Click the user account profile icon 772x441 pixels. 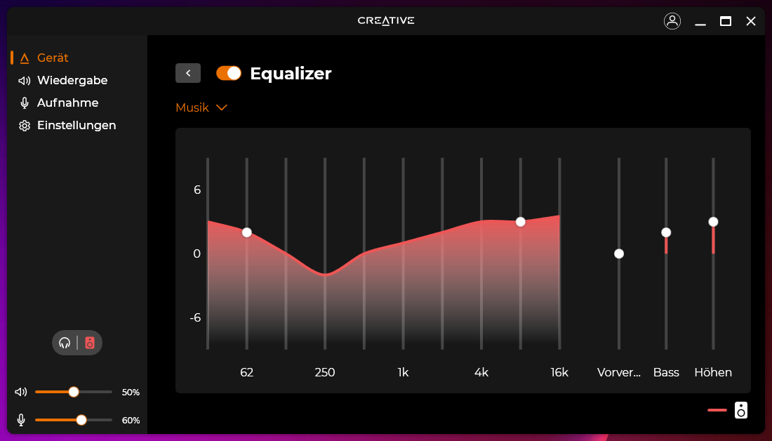672,21
